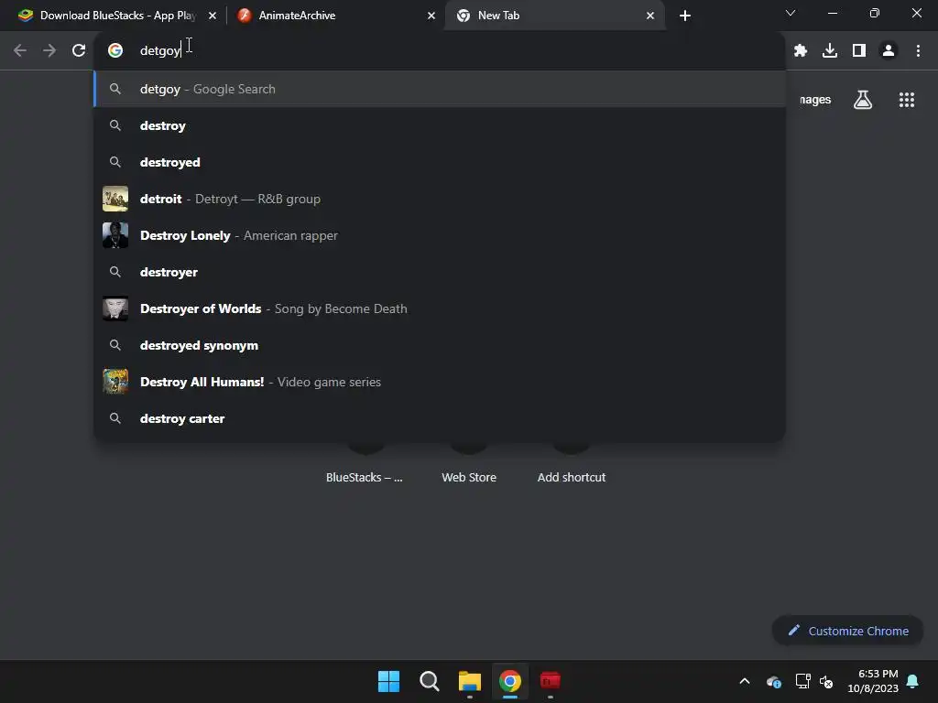Screen dimensions: 938x703
Task: Click the Destroyer of Worlds thumbnail
Action: pos(115,308)
